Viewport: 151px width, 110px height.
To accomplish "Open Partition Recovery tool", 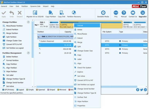I will (74, 14).
